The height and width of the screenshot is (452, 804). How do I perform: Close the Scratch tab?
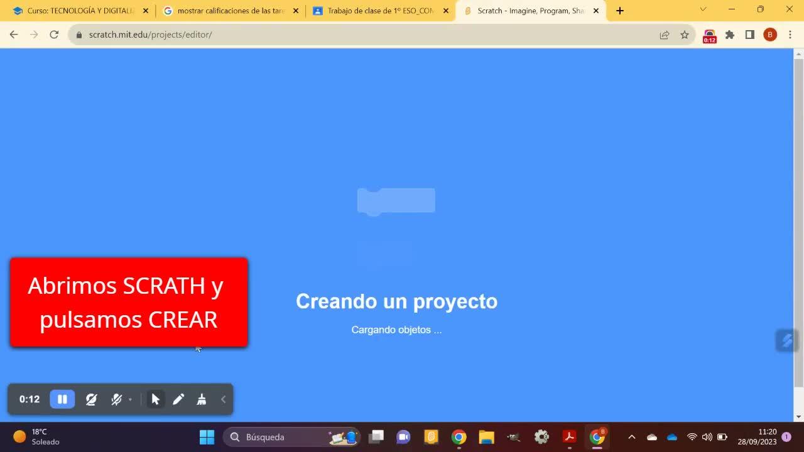596,11
